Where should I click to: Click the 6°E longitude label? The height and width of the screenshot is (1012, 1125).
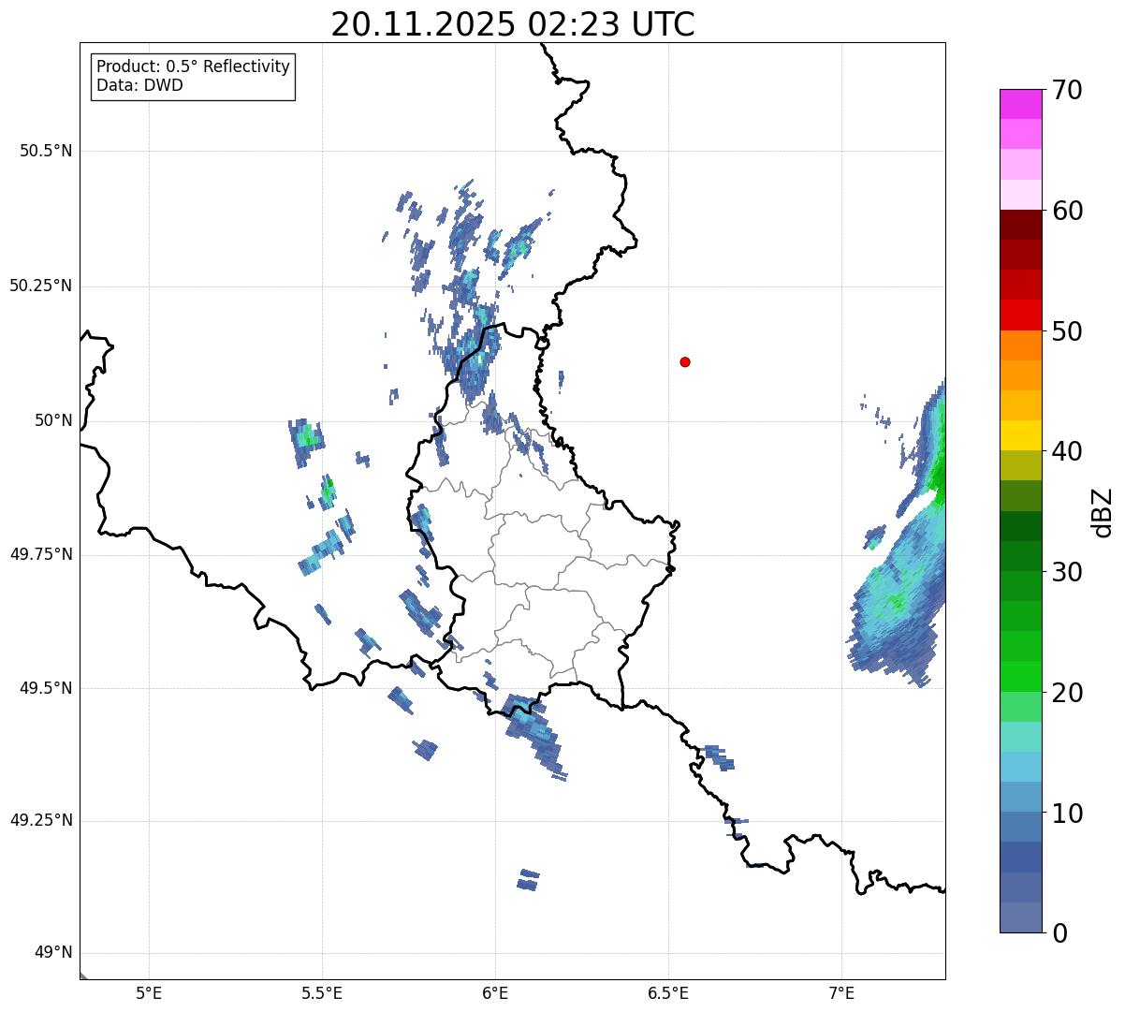tap(495, 993)
